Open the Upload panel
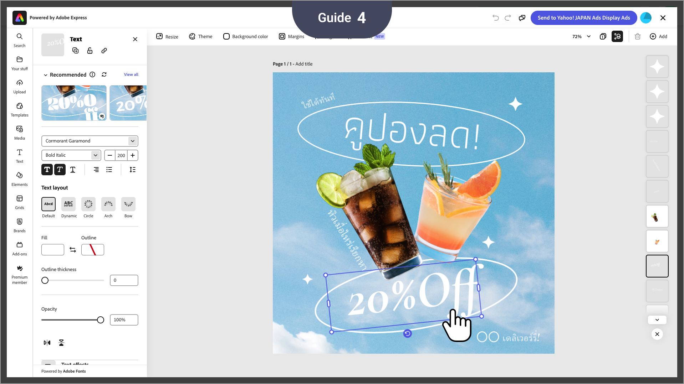 click(20, 87)
